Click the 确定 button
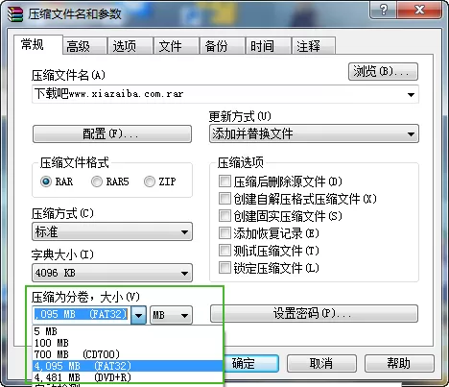Viewport: 449px width, 387px height. click(x=250, y=363)
